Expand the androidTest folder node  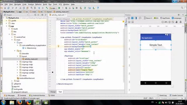pyautogui.click(x=12, y=37)
